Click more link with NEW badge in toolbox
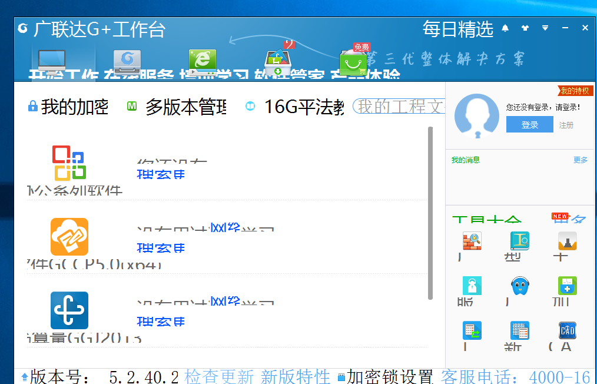This screenshot has height=384, width=597. [569, 218]
